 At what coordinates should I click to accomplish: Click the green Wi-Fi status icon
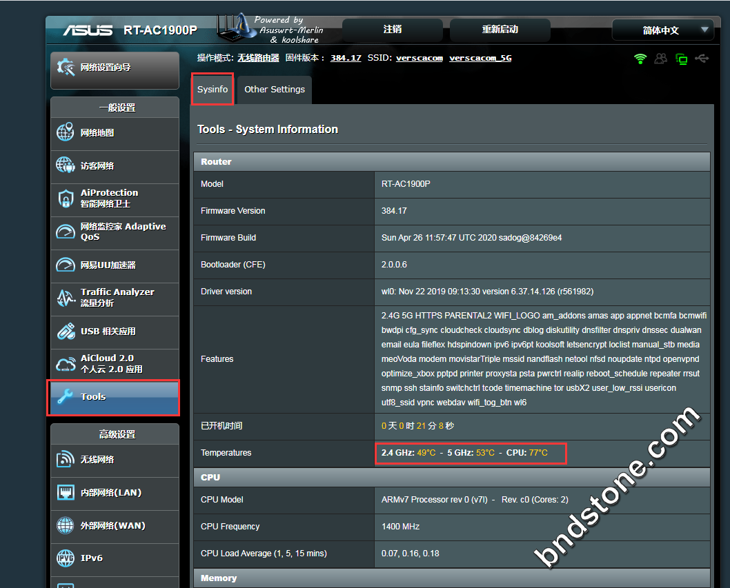[640, 59]
